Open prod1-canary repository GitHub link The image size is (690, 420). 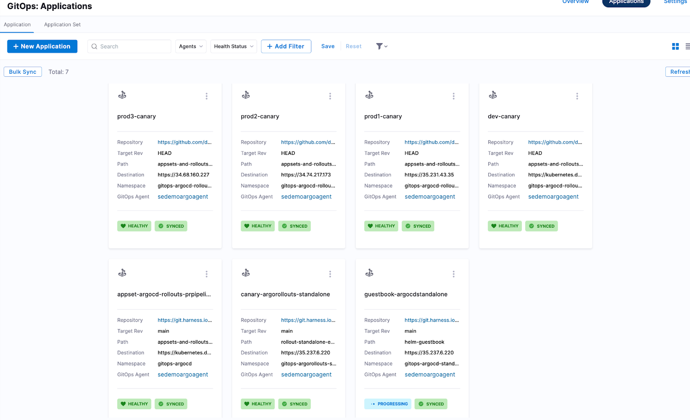tap(431, 142)
